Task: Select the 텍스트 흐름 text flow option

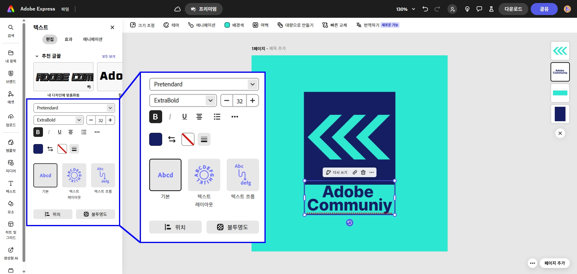Action: (x=103, y=175)
